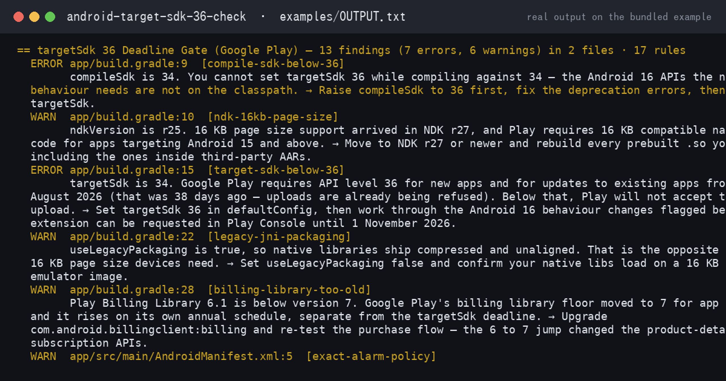The image size is (726, 381).
Task: Click the path 'app/build.gradle:10'
Action: point(132,117)
